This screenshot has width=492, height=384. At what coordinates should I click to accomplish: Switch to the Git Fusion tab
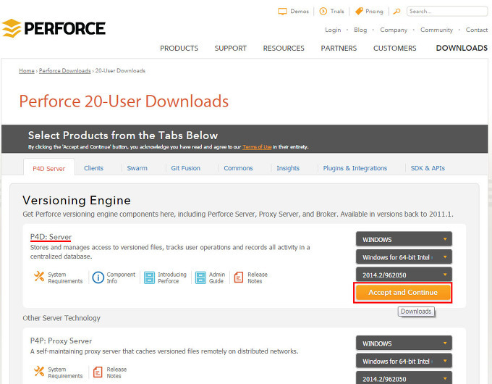click(185, 168)
